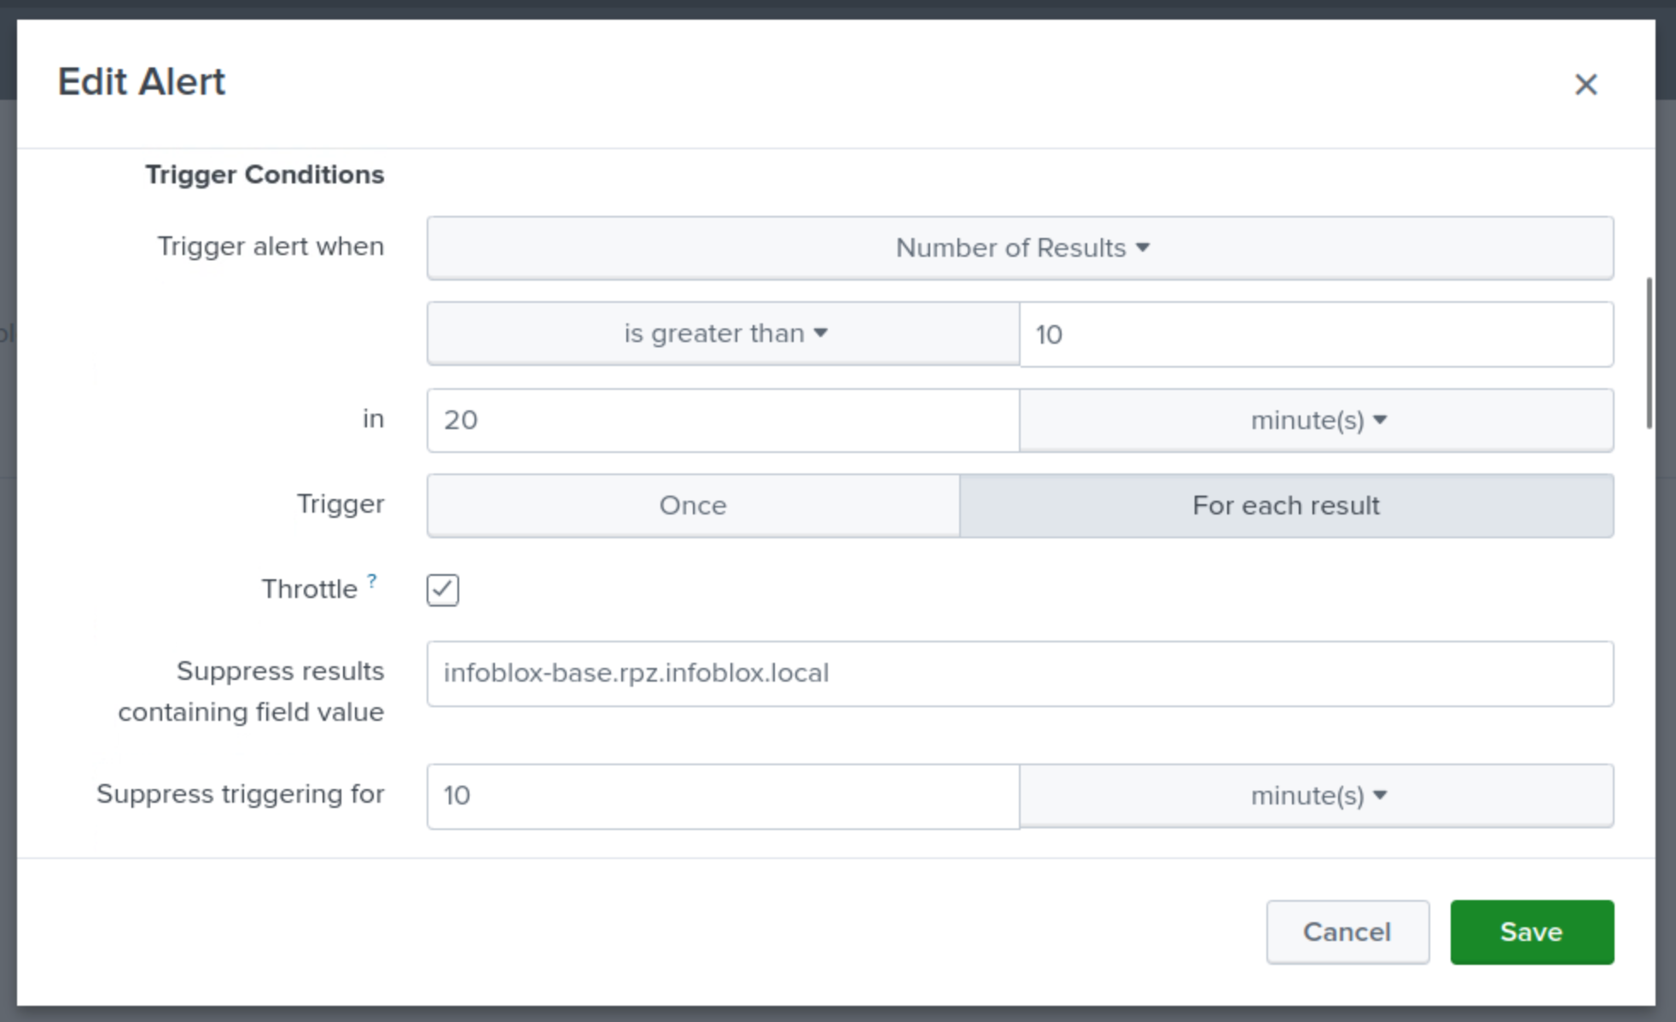This screenshot has height=1022, width=1676.
Task: Open the Number of Results dropdown
Action: point(1020,248)
